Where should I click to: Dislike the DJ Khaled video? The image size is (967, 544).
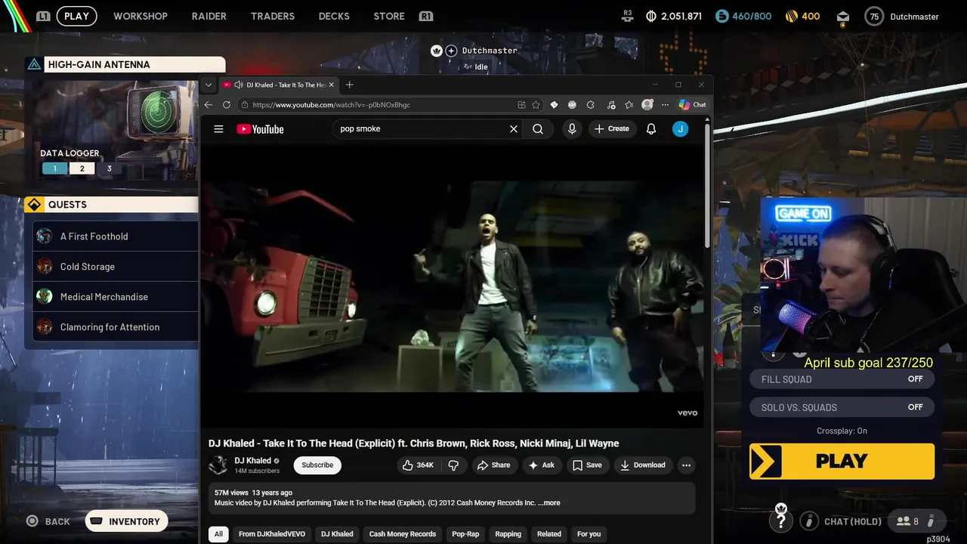click(453, 465)
